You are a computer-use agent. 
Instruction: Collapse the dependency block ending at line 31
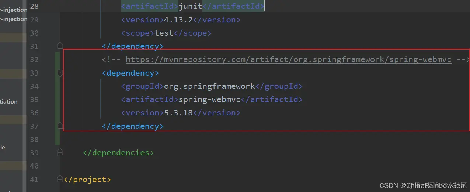pyautogui.click(x=60, y=46)
